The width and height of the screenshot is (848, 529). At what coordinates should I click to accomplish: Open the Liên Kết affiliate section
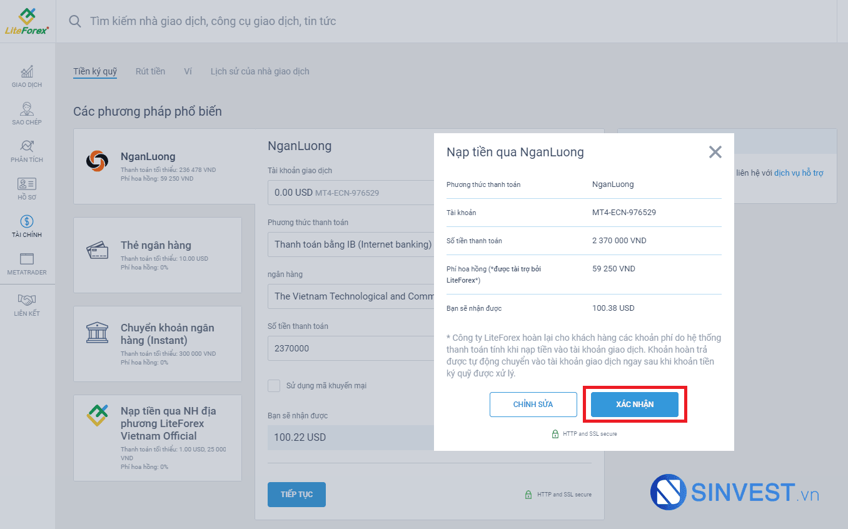click(27, 305)
